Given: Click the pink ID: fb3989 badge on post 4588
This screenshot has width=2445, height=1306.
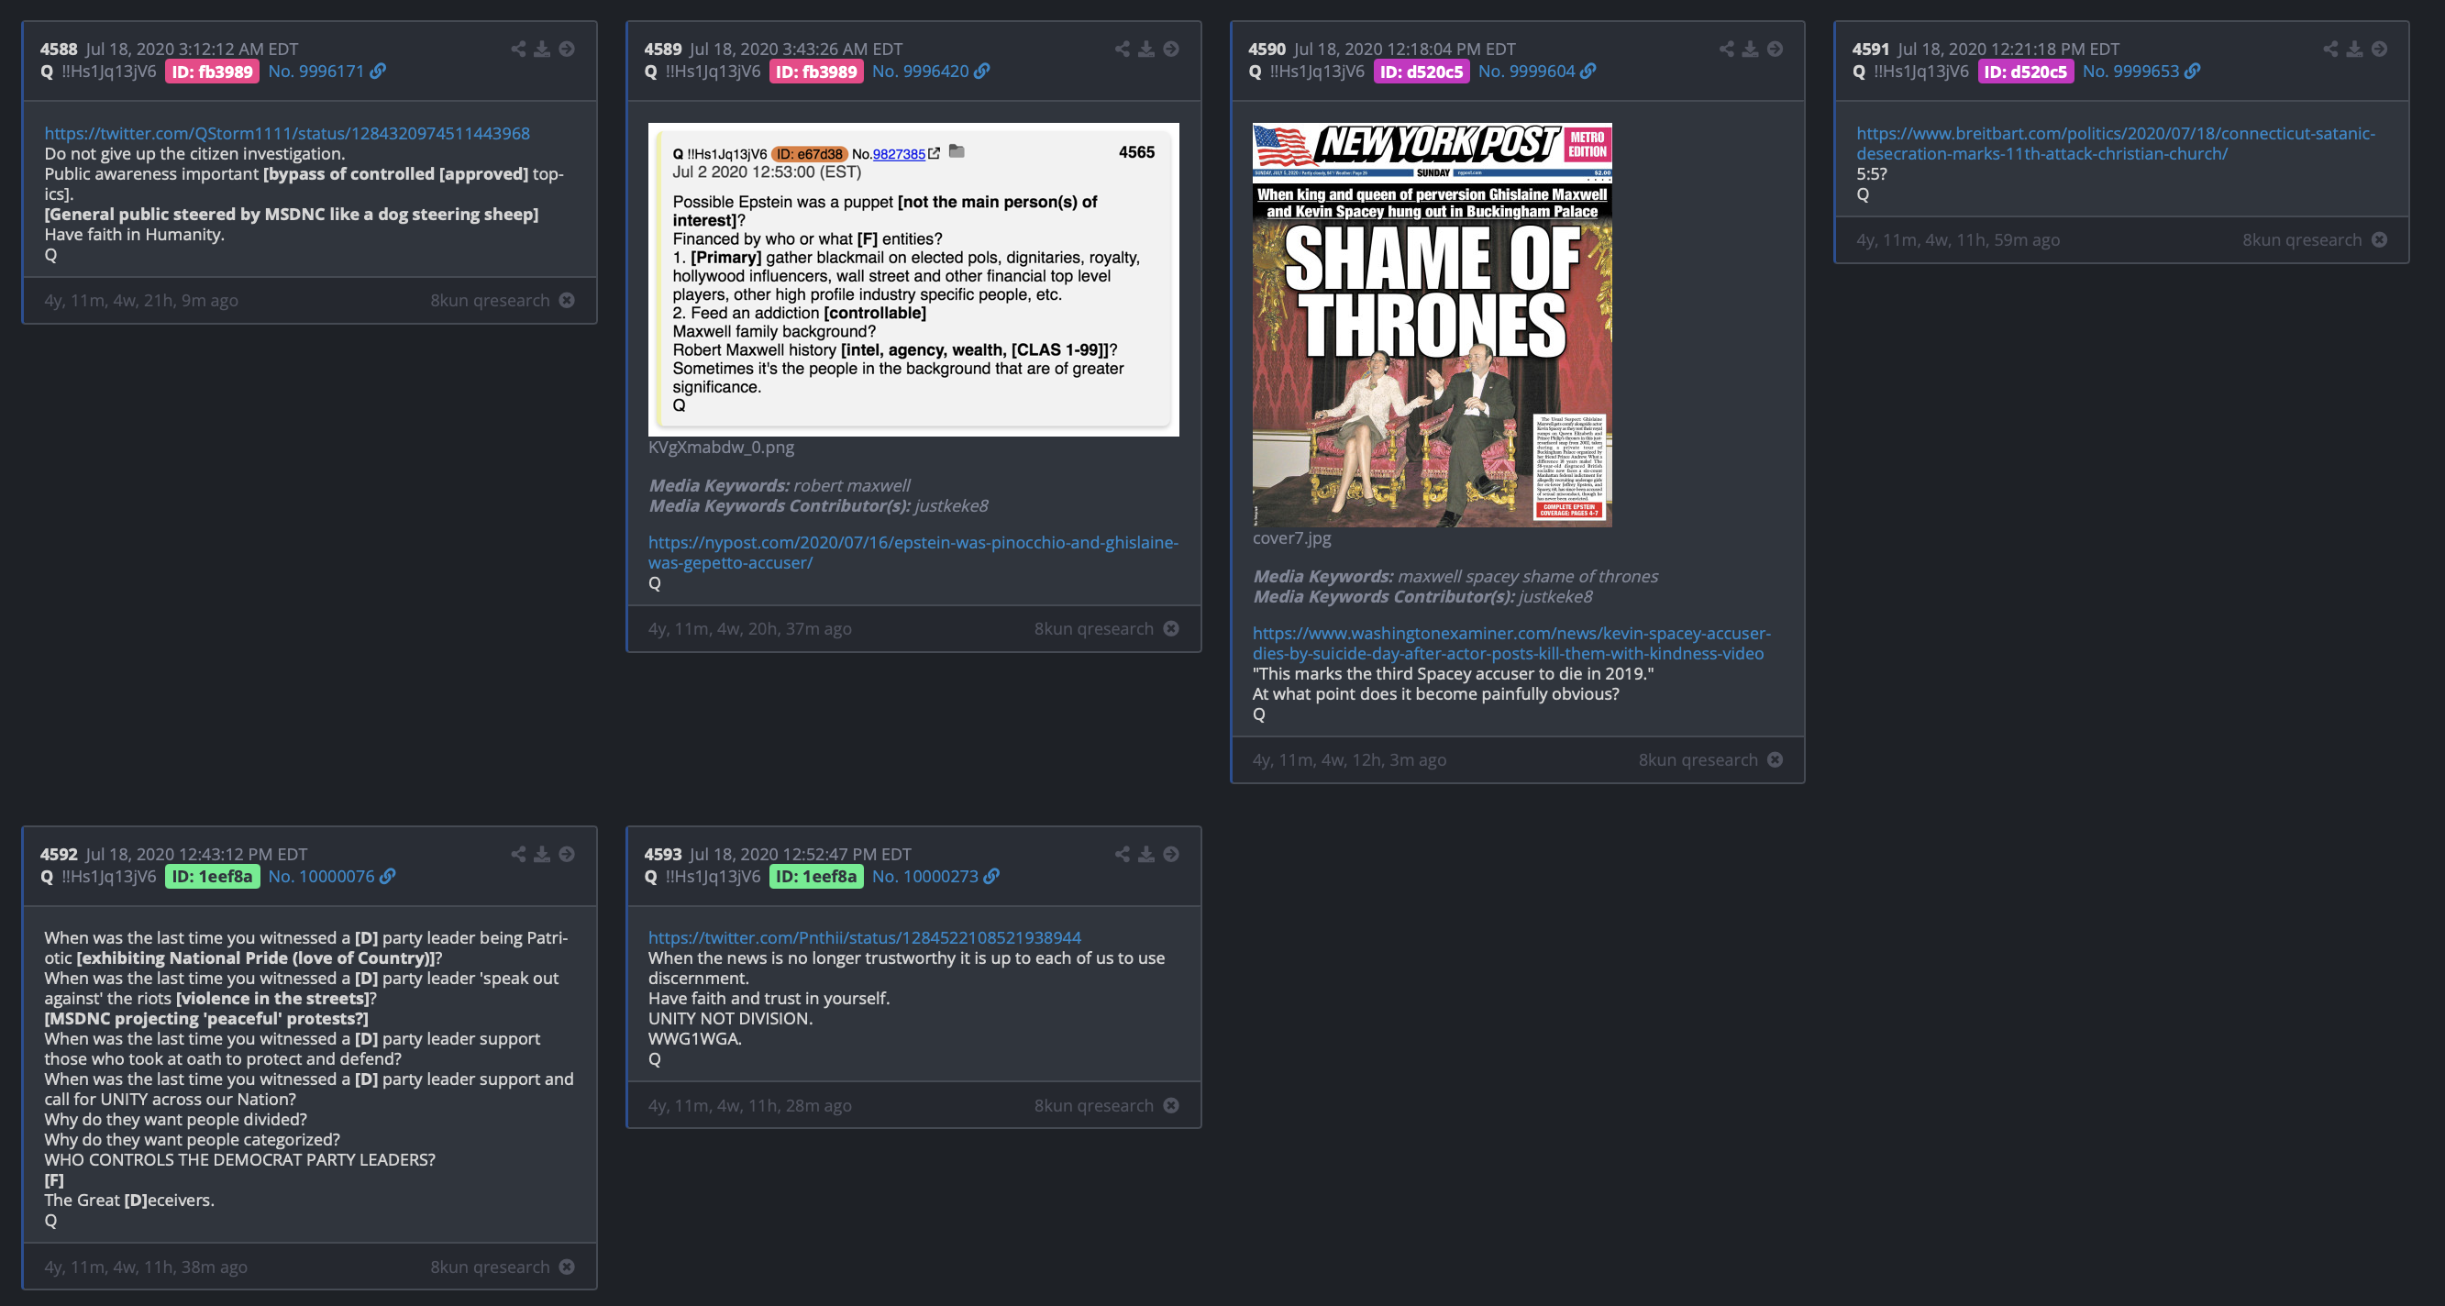Looking at the screenshot, I should 213,72.
